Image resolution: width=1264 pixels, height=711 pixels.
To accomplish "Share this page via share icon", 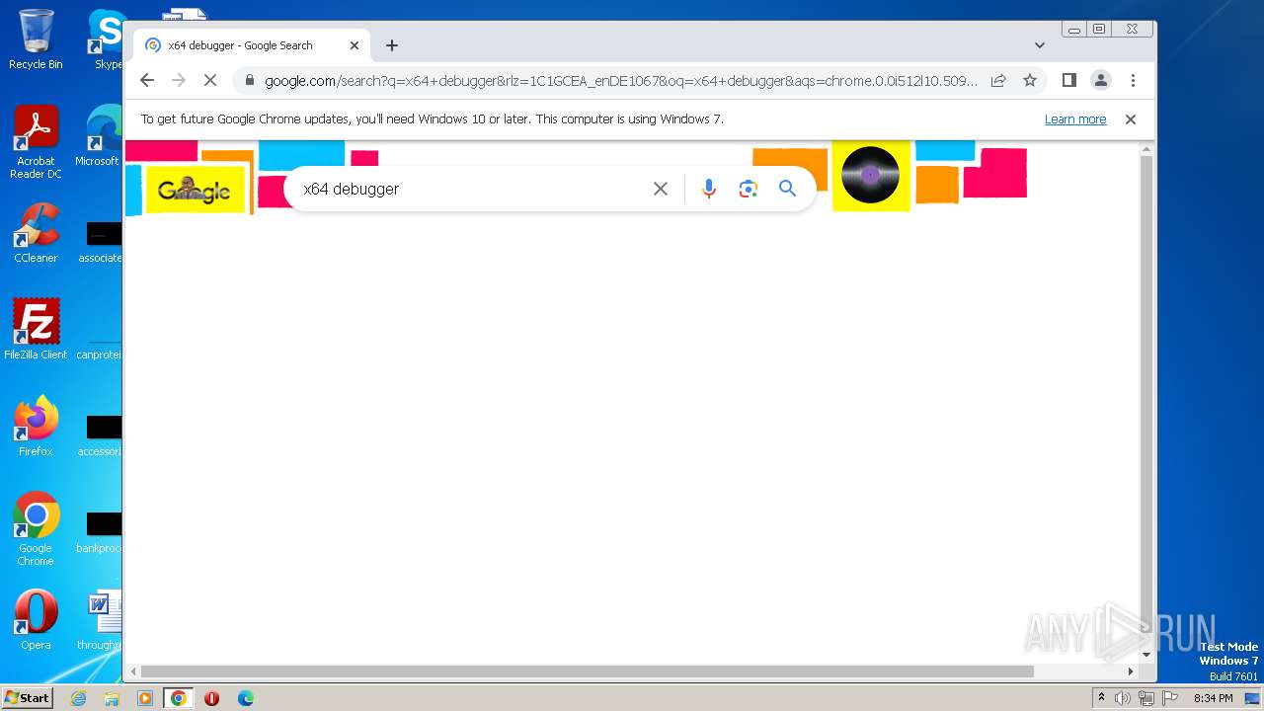I will point(998,81).
